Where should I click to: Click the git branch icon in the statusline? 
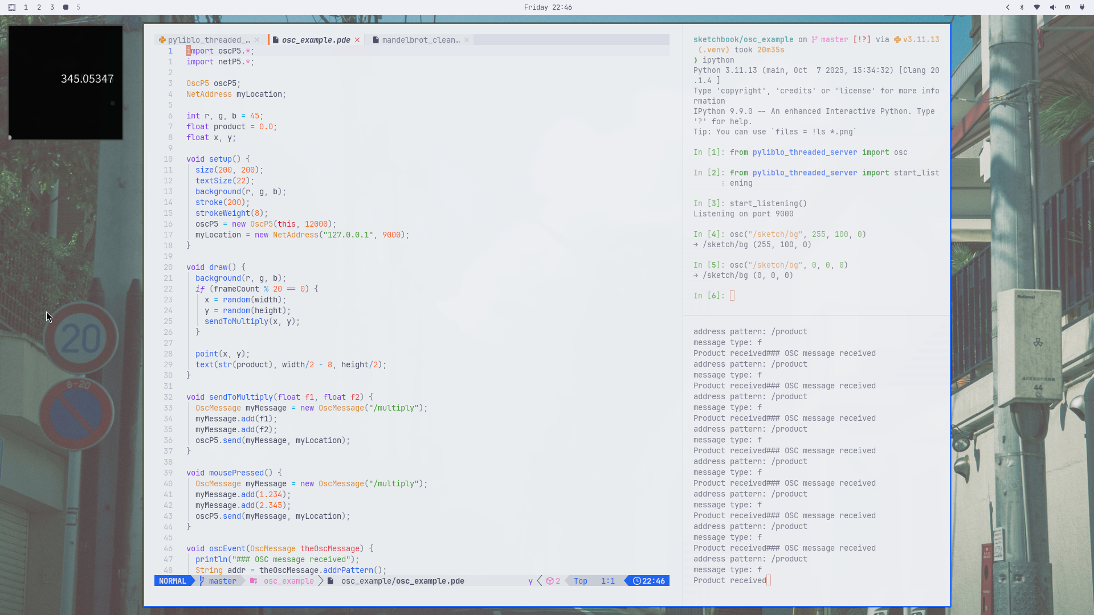click(201, 581)
